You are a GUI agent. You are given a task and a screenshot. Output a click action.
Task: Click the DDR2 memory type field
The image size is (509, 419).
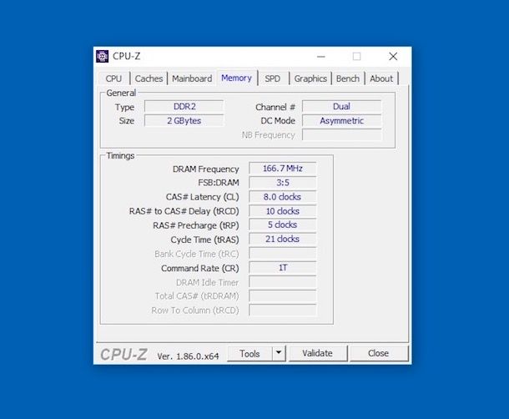(184, 107)
